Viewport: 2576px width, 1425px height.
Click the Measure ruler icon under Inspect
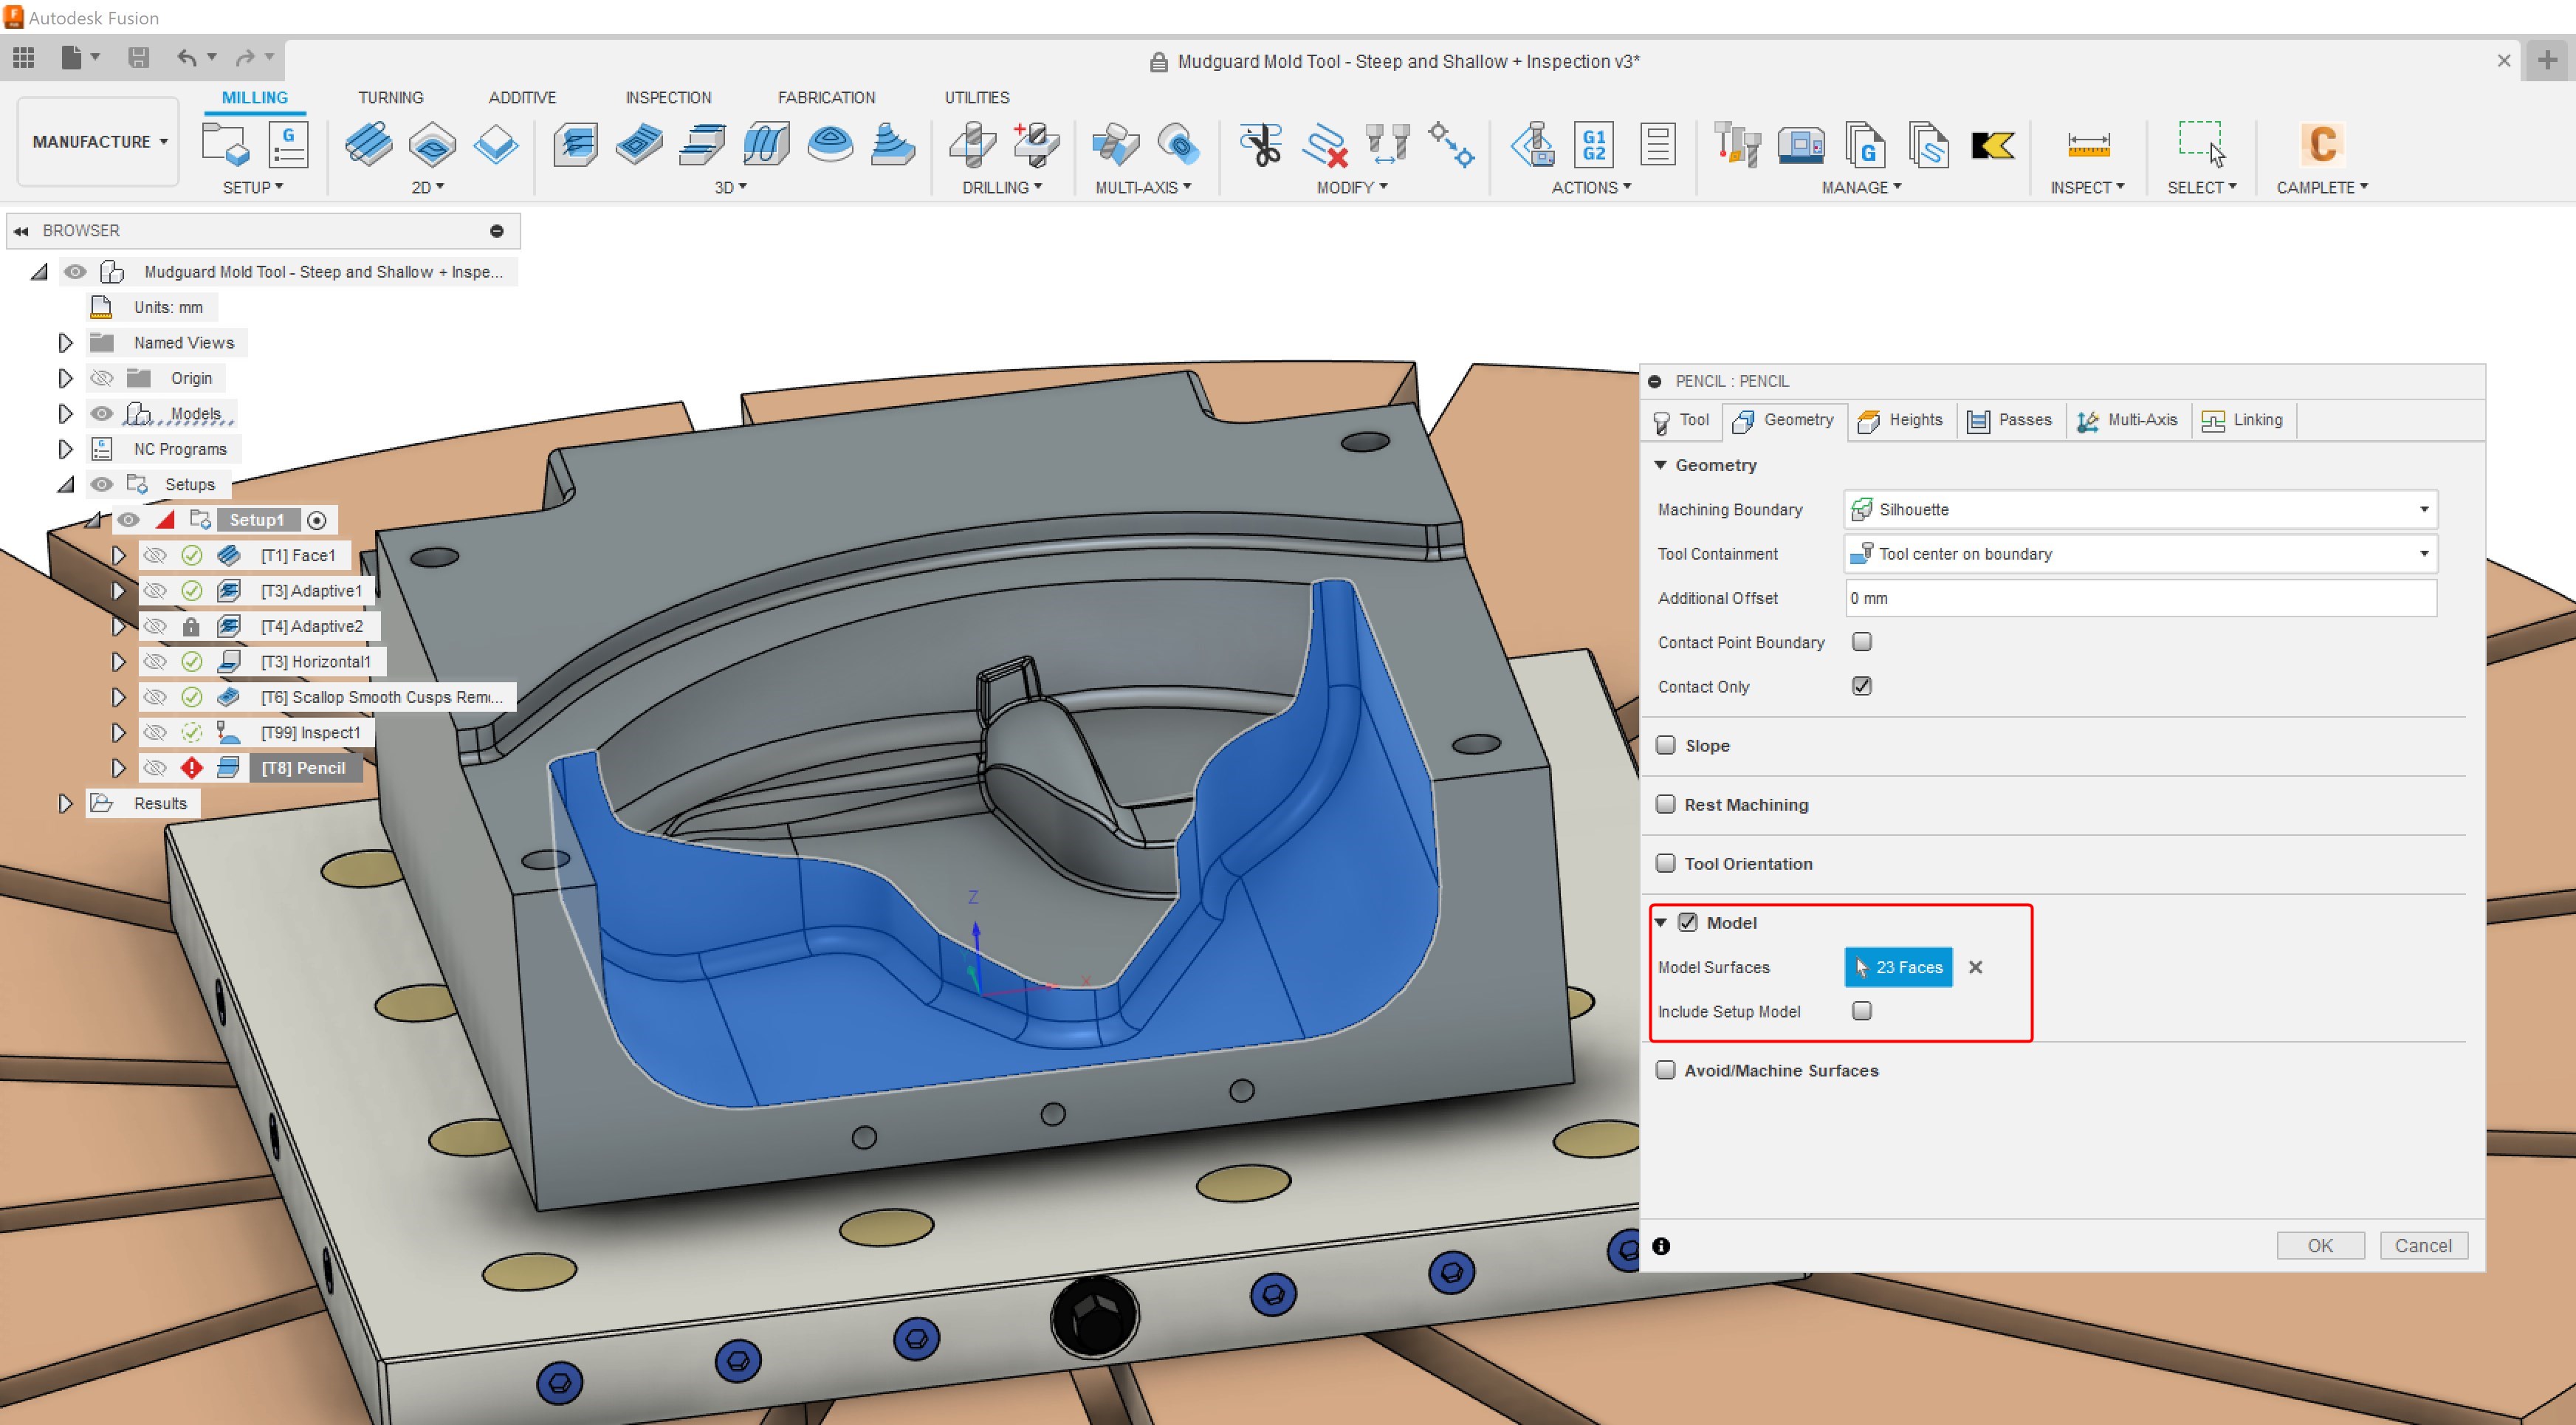pos(2088,145)
